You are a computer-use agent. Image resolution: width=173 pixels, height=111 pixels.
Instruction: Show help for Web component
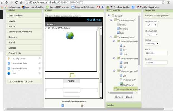pyautogui.click(x=40, y=73)
